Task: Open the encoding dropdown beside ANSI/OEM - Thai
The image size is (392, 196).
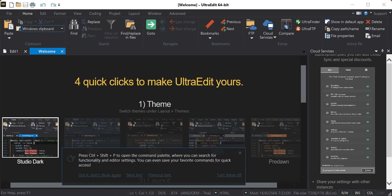Action: coord(216,193)
